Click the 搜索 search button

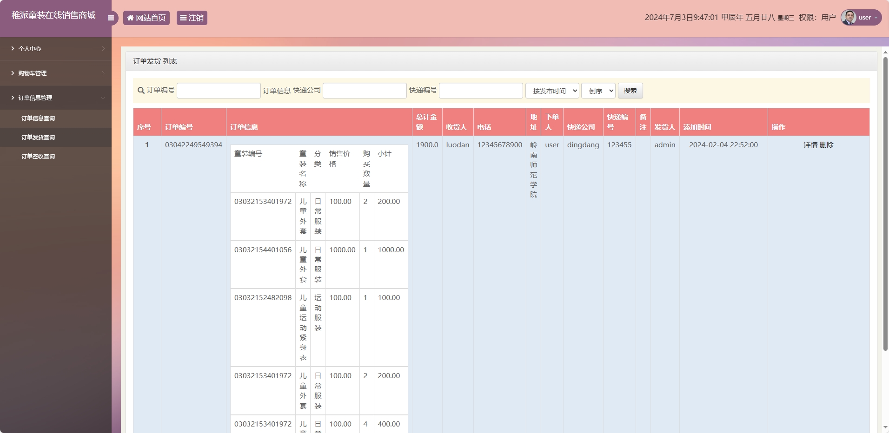(x=630, y=91)
